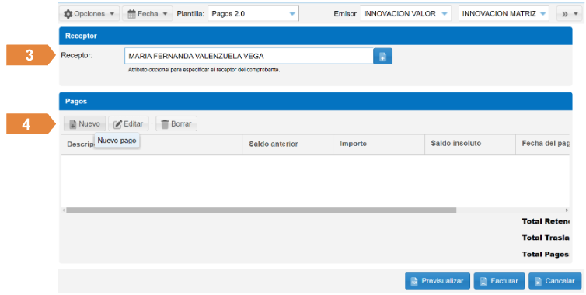Click the horizontal scrollbar of payments table
This screenshot has height=295, width=586.
[x=261, y=210]
